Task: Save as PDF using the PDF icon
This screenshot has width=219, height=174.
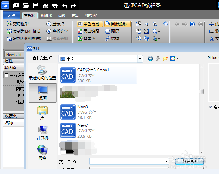Action: [45, 5]
